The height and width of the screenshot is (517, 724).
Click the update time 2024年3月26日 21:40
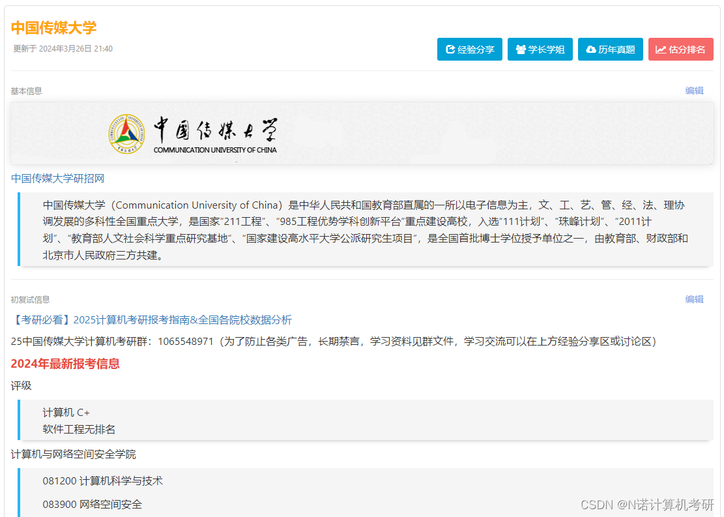click(63, 48)
